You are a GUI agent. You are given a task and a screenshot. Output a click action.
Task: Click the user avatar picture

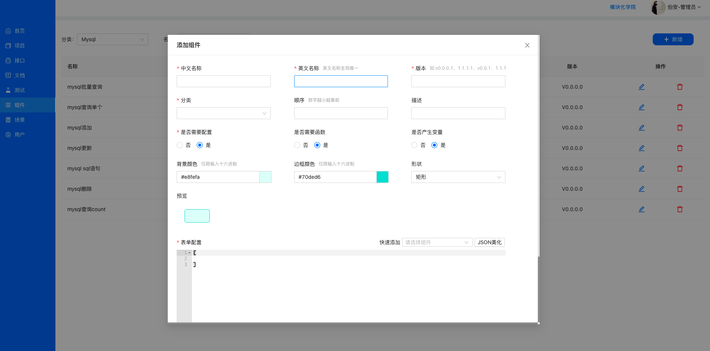pos(658,7)
